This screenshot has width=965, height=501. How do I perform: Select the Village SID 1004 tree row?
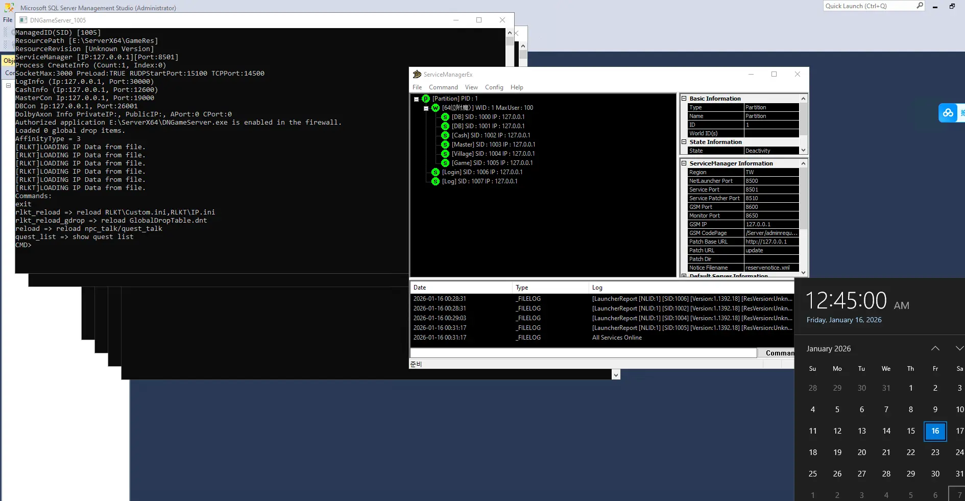pos(493,154)
